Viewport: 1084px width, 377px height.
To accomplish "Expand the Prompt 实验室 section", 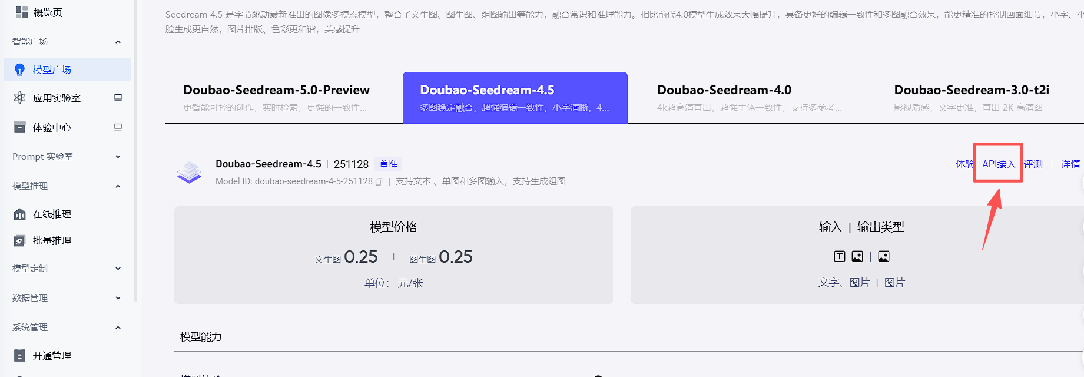I will (x=118, y=157).
